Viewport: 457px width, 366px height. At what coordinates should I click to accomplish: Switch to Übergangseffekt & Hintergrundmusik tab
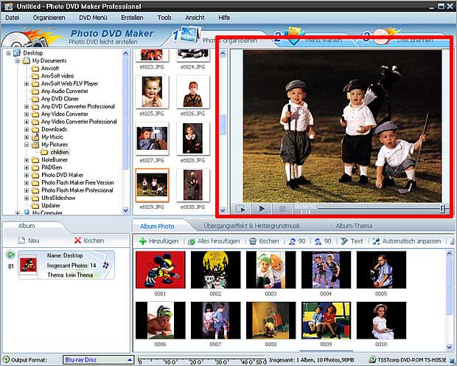click(252, 226)
